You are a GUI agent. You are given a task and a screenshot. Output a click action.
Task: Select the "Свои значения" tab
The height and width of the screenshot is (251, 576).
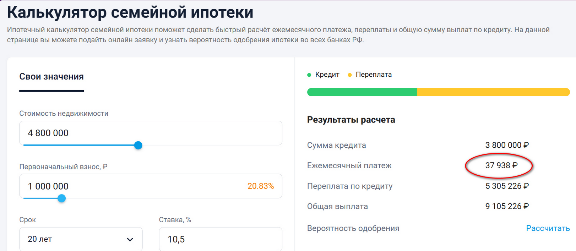pyautogui.click(x=51, y=76)
